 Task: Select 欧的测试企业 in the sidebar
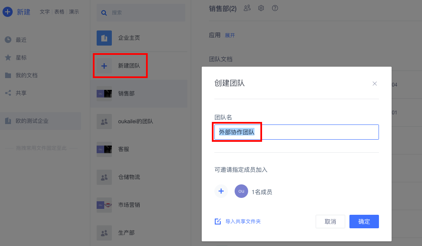click(41, 121)
